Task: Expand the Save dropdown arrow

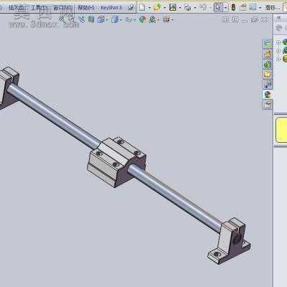Action: [180, 8]
